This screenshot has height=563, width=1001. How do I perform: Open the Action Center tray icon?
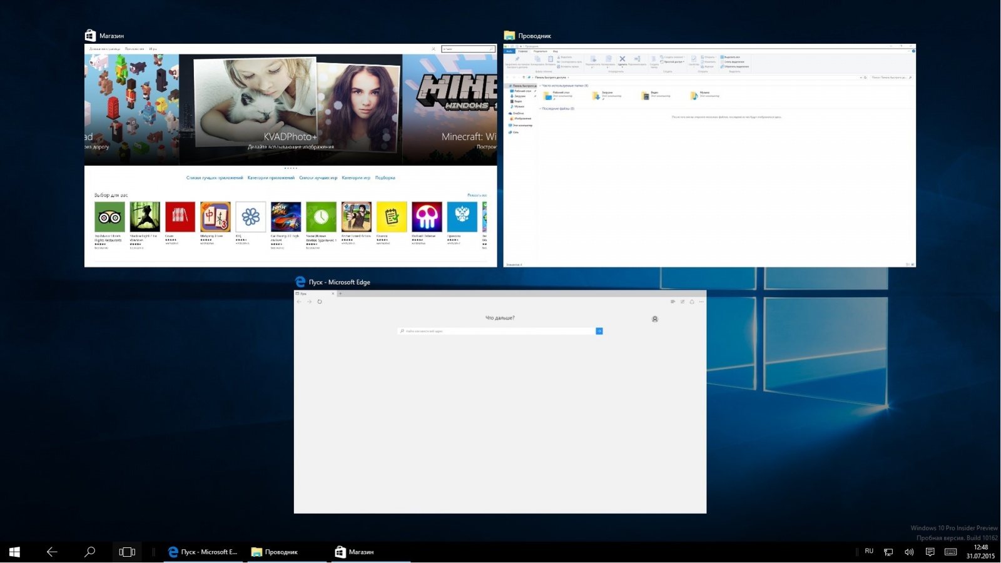pyautogui.click(x=930, y=552)
